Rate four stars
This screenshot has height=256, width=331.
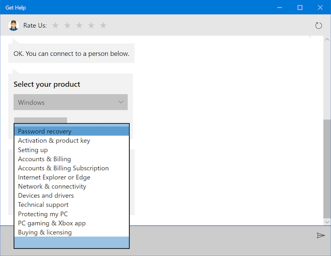point(91,26)
